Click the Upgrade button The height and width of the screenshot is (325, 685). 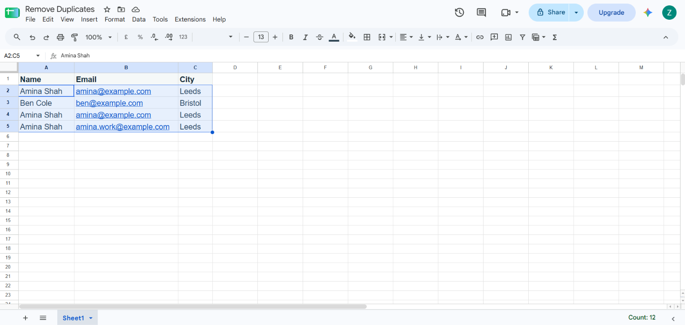coord(612,13)
